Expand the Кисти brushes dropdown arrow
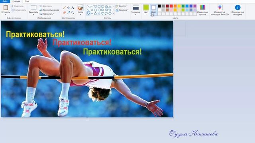 (80, 14)
